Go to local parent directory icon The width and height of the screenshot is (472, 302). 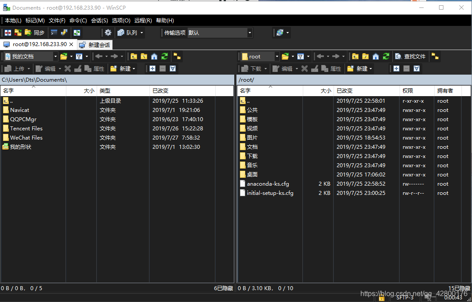pos(134,56)
